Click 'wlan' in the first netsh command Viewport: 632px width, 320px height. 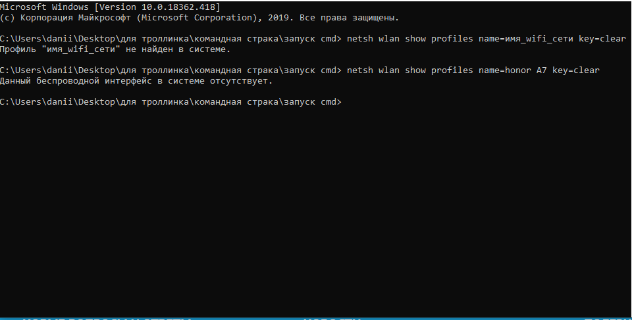pos(389,39)
